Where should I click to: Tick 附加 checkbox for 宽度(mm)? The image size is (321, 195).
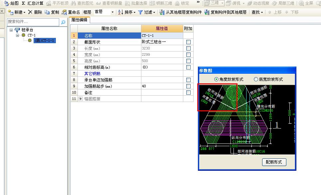click(x=188, y=55)
